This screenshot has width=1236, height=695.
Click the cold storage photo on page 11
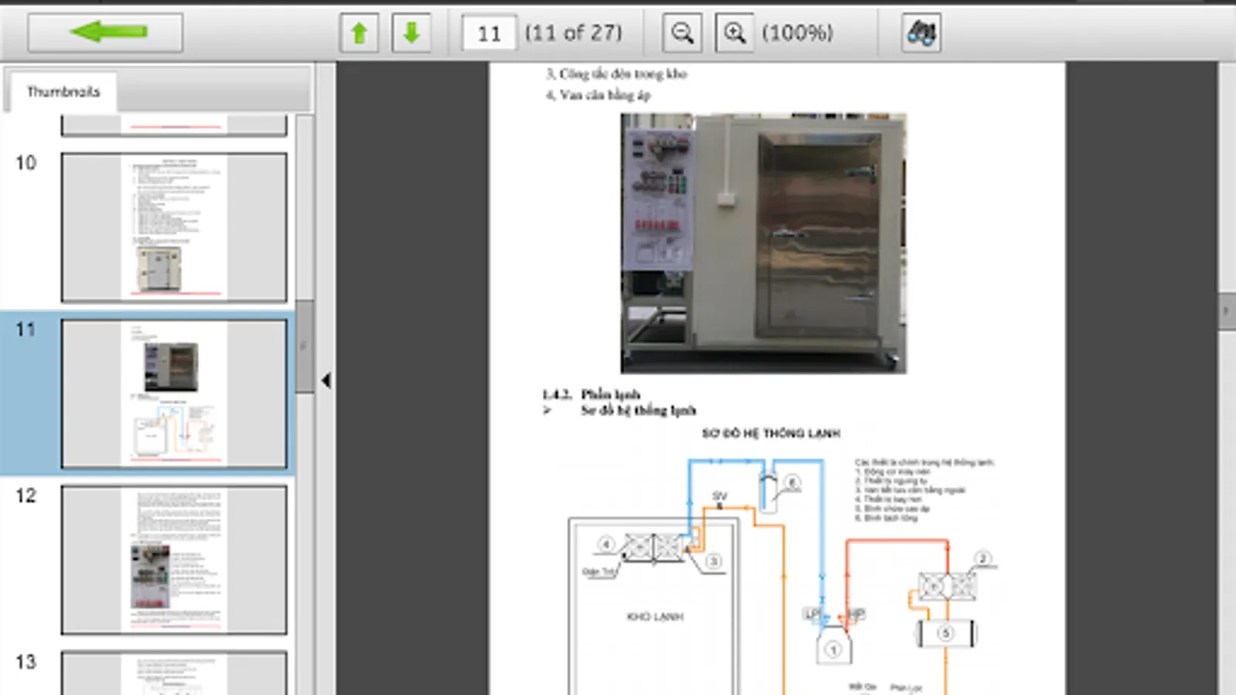(763, 243)
